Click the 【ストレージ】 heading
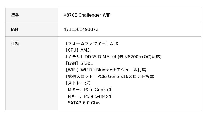Screen dimensions: 211x118 [78, 83]
